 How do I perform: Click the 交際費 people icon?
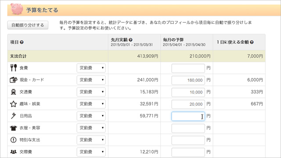click(x=14, y=152)
